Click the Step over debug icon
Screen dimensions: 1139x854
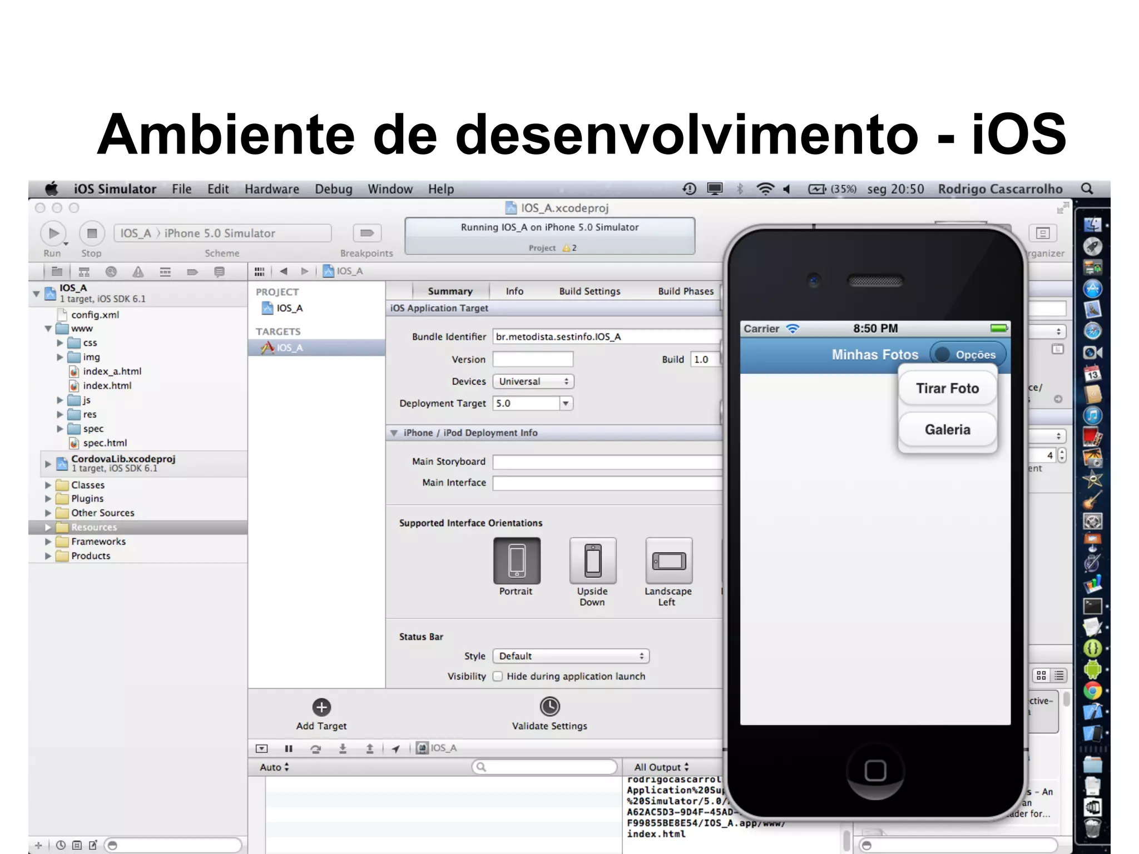tap(315, 748)
